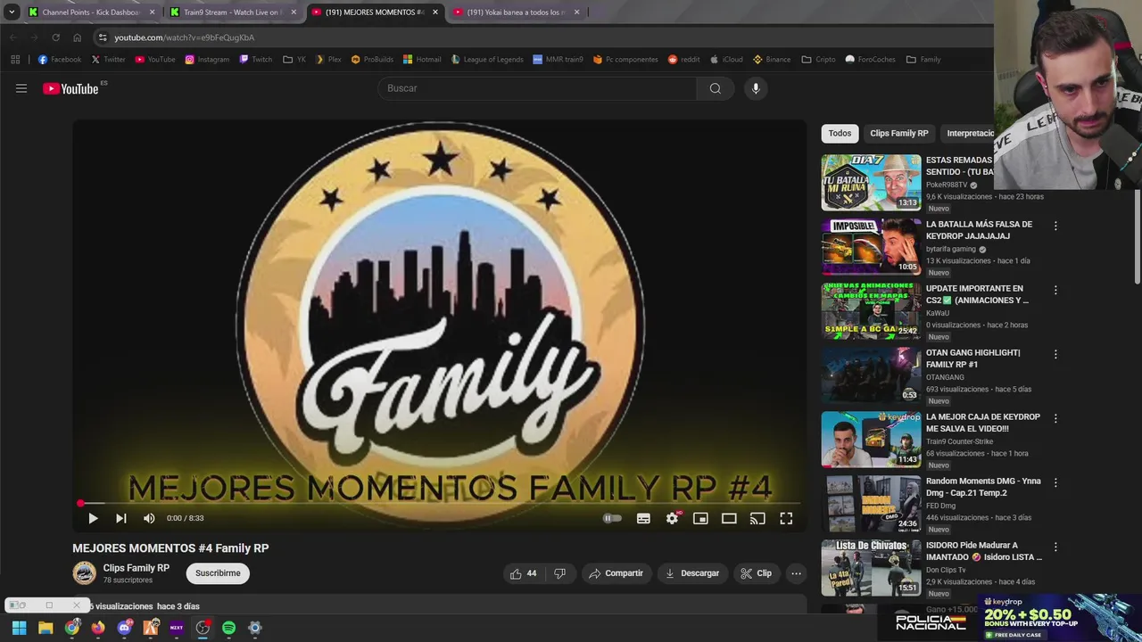Open Firefox from the taskbar
Screen dimensions: 1142x642
coord(98,628)
